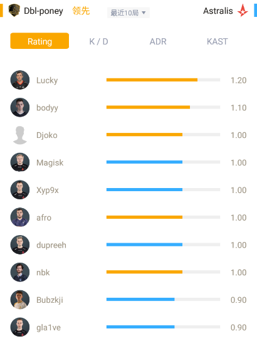The width and height of the screenshot is (257, 346).
Task: Click gla1ve's profile picture
Action: click(20, 327)
